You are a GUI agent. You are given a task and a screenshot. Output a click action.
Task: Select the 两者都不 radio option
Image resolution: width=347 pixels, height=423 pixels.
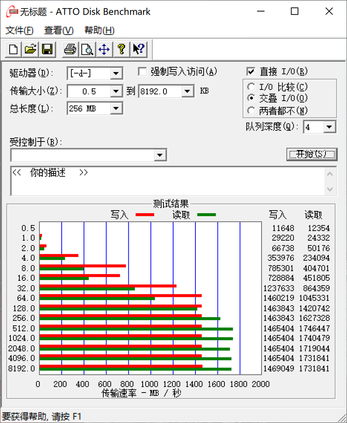pyautogui.click(x=251, y=111)
